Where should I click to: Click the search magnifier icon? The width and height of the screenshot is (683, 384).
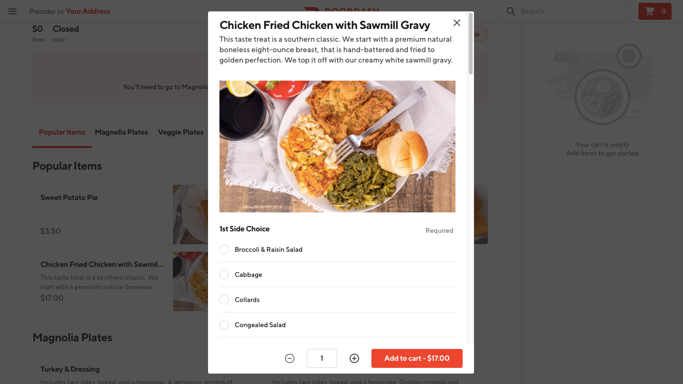click(511, 11)
